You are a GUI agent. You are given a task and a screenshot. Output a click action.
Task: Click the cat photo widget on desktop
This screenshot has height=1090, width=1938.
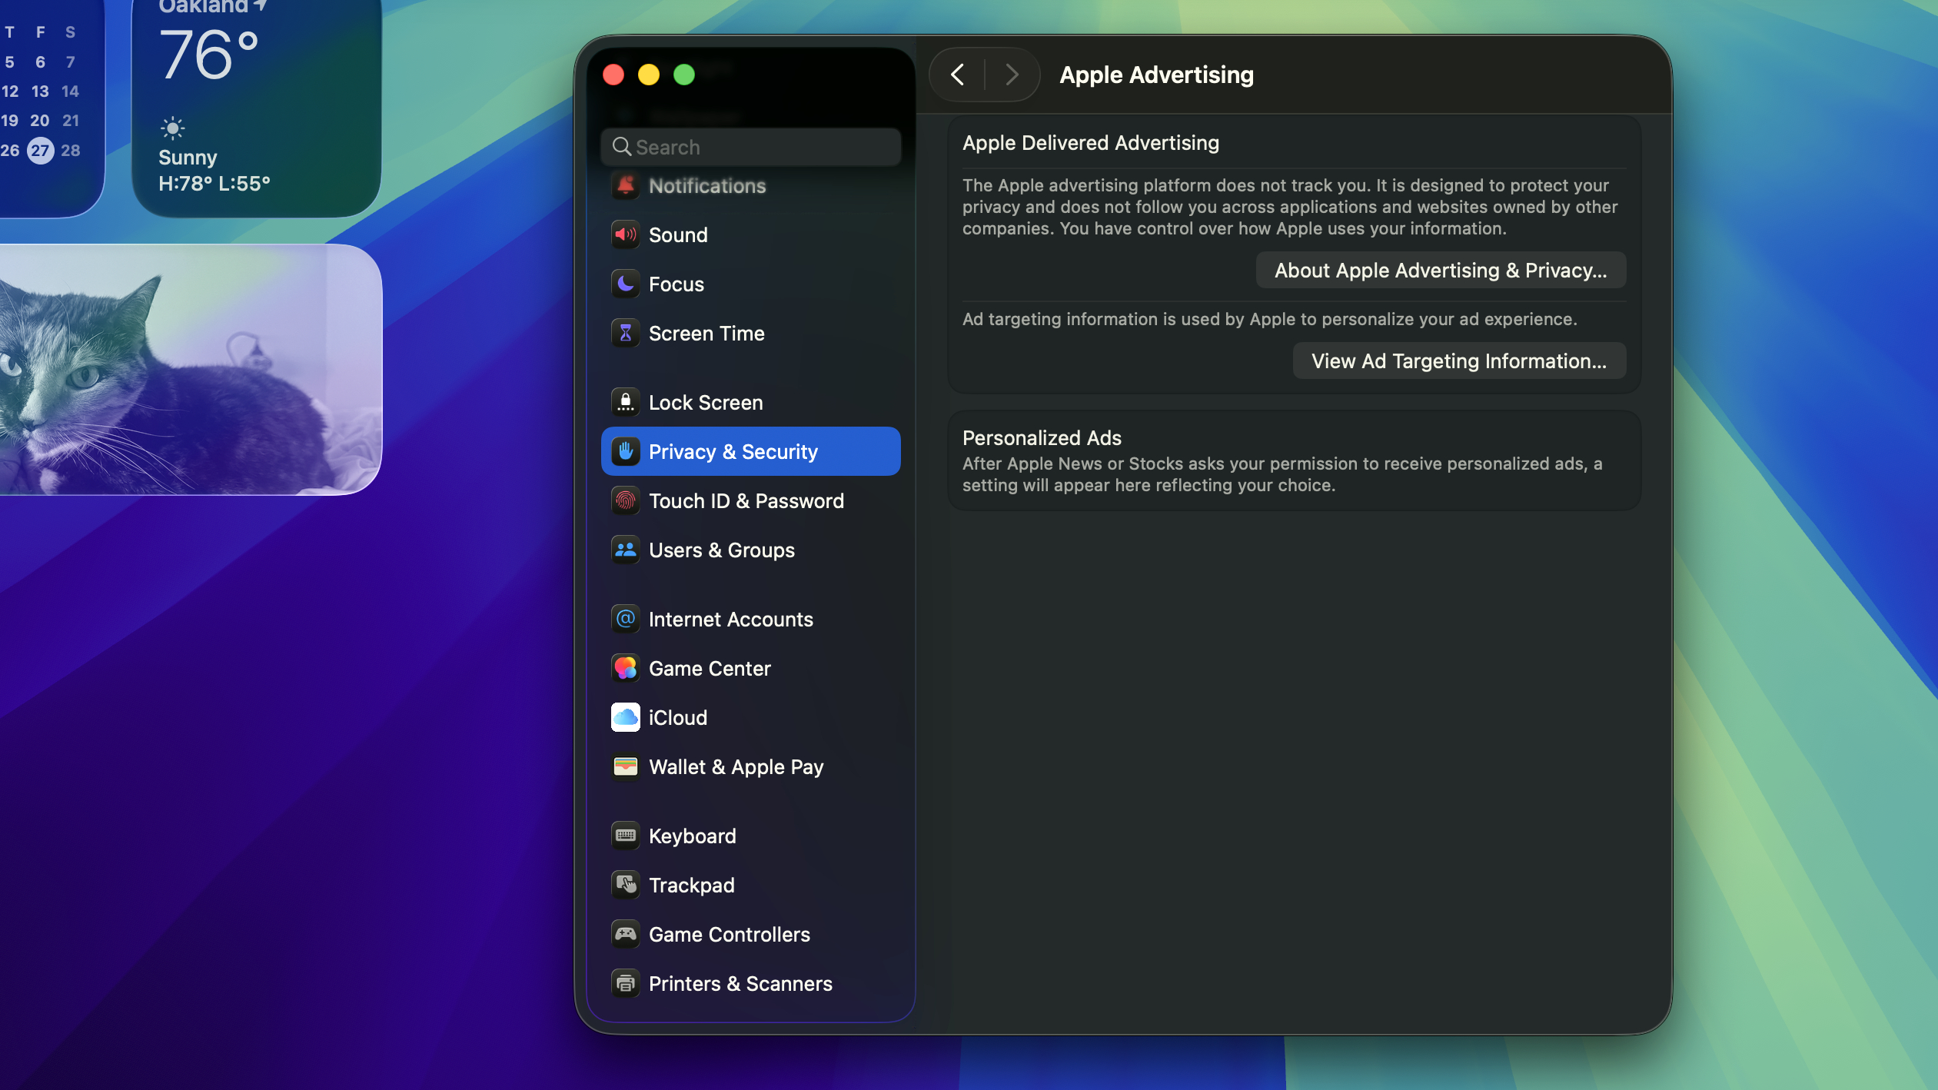click(x=188, y=370)
